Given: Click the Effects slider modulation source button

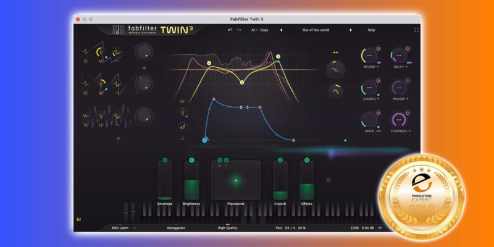Looking at the screenshot, I should 307,160.
